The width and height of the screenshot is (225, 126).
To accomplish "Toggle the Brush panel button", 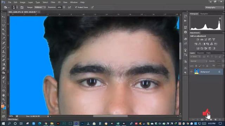I will pyautogui.click(x=22, y=7).
